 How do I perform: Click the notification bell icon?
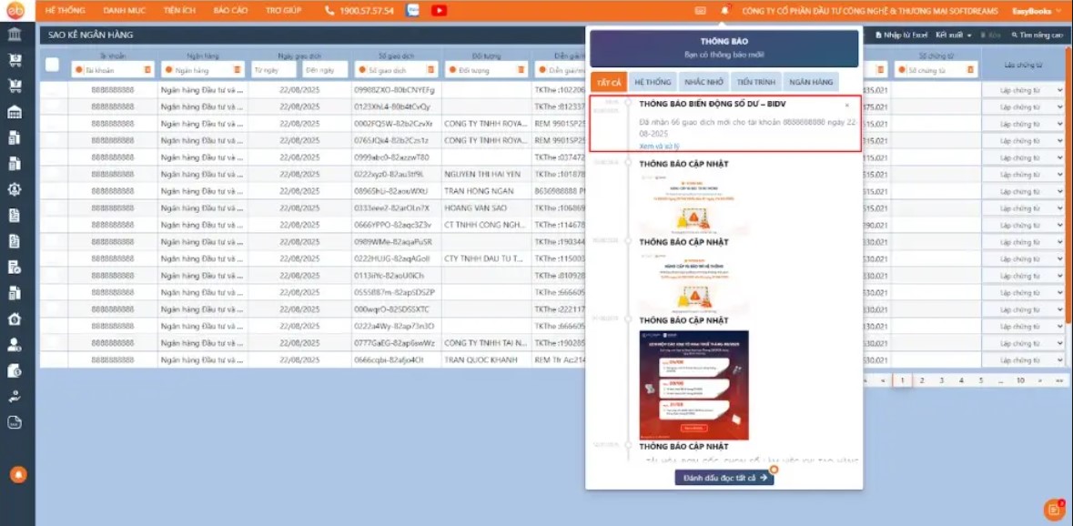pyautogui.click(x=725, y=11)
